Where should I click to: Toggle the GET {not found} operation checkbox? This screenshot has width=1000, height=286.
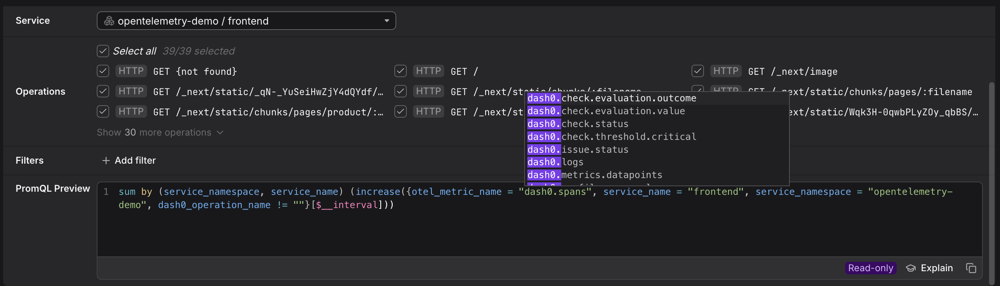[x=103, y=71]
